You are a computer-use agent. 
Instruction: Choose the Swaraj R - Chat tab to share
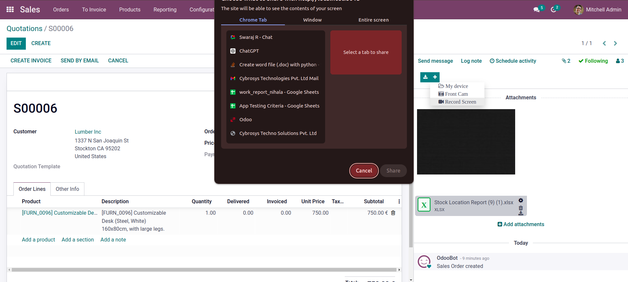[276, 37]
